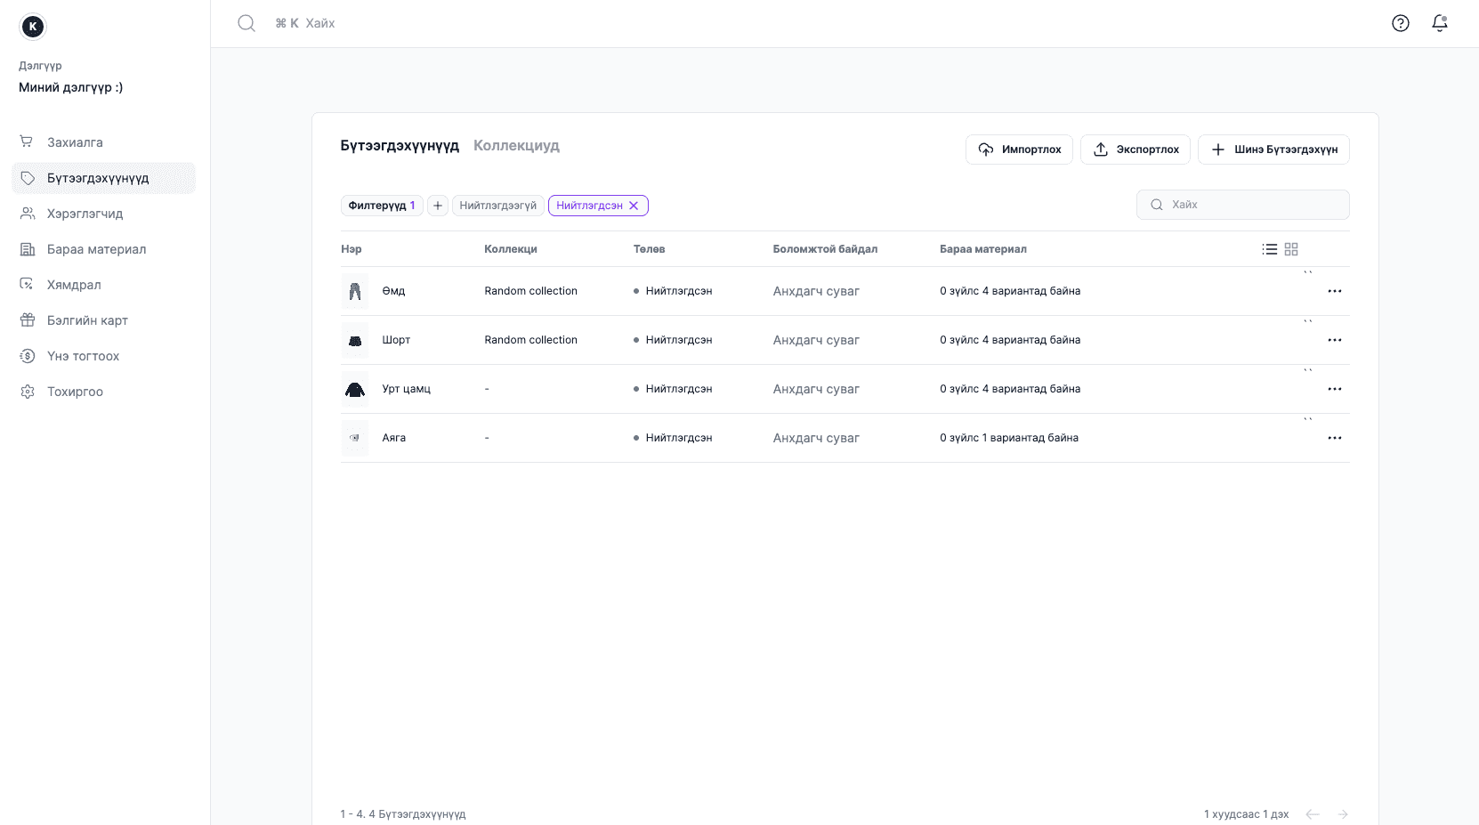Add a filter with the plus button
Image resolution: width=1479 pixels, height=825 pixels.
[x=438, y=206]
